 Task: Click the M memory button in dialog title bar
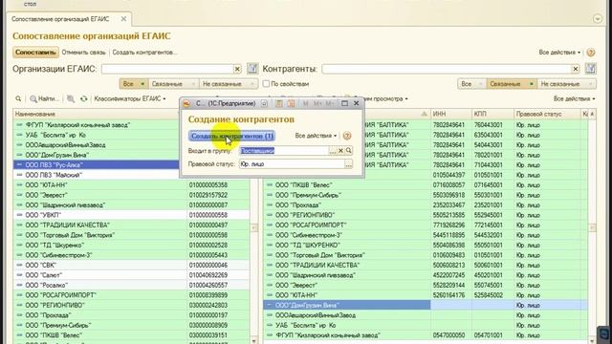pos(306,103)
